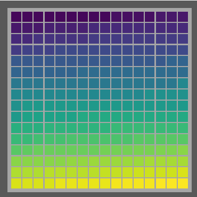Choose the last swatch in the fifteenth row
Viewport: 197px width, 197px height.
pyautogui.click(x=183, y=172)
